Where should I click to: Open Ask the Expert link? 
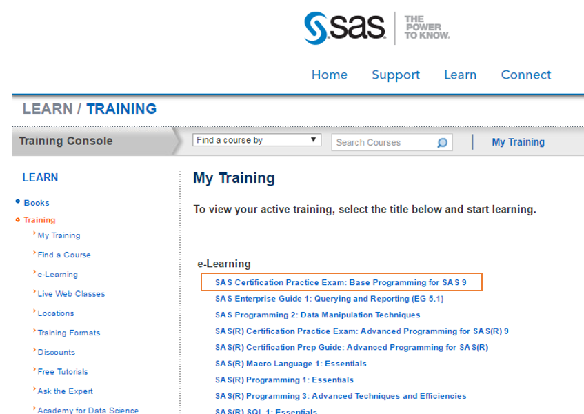point(66,391)
